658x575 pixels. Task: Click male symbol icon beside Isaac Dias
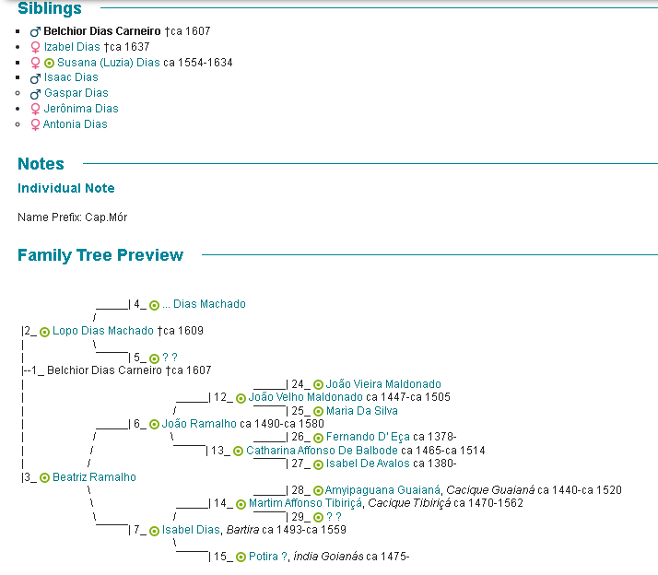tap(36, 78)
